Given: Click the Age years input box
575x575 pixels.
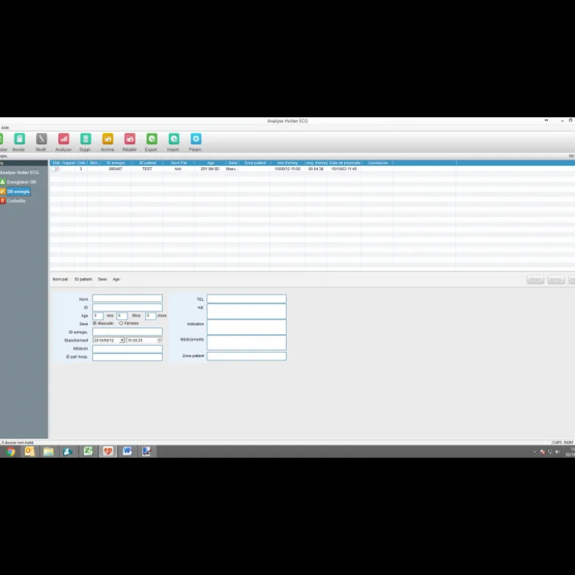Looking at the screenshot, I should (x=97, y=316).
